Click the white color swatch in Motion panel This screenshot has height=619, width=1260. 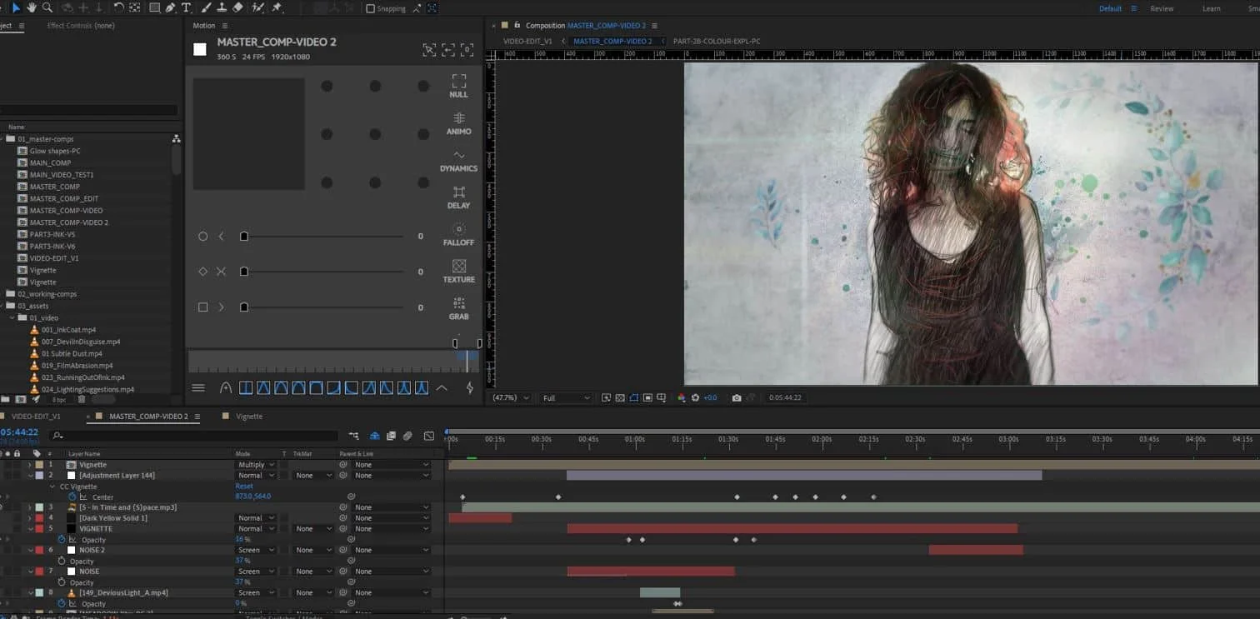[x=200, y=49]
